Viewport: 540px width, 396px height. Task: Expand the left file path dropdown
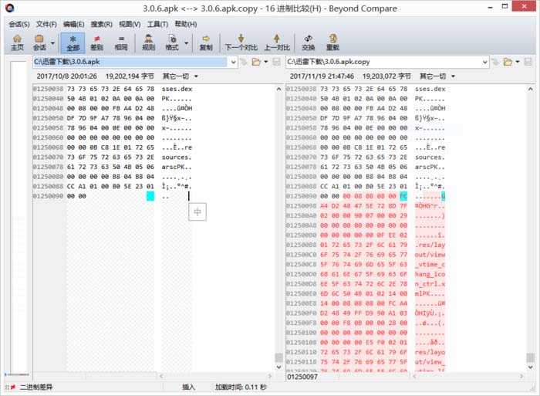(233, 62)
